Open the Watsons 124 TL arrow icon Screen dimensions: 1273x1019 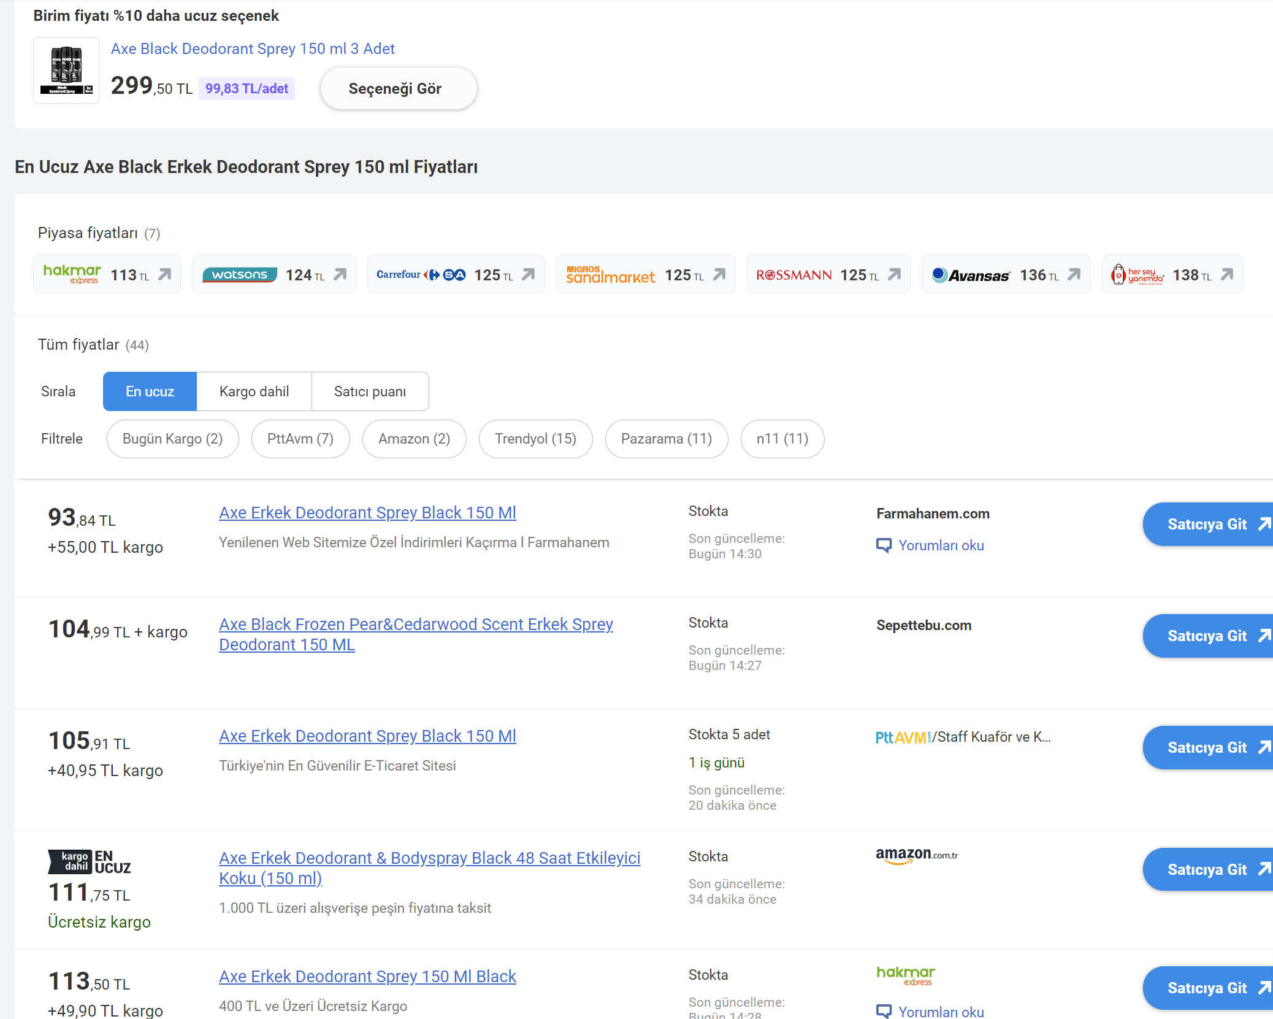click(340, 274)
